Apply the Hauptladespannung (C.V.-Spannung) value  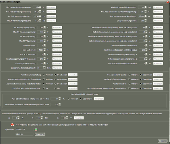point(57,59)
